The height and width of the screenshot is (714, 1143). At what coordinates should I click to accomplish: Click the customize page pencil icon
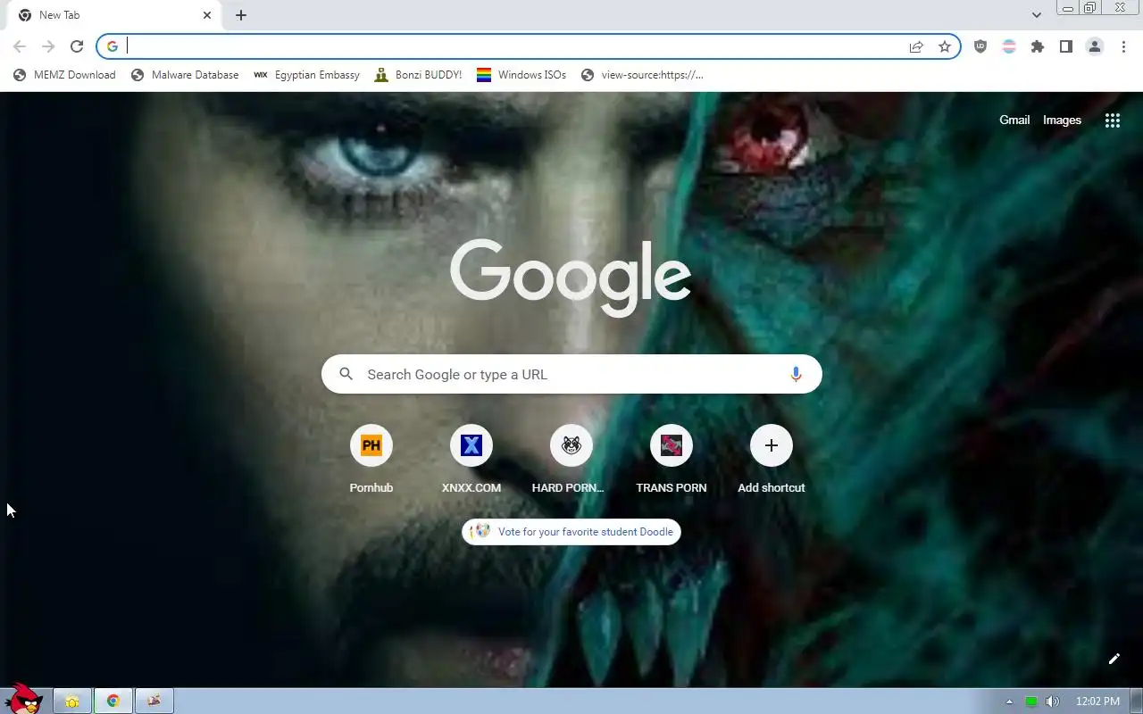click(1114, 659)
